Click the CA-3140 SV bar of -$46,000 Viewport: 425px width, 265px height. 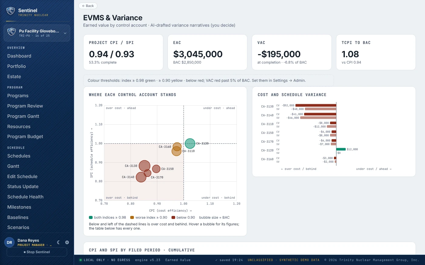(318, 118)
